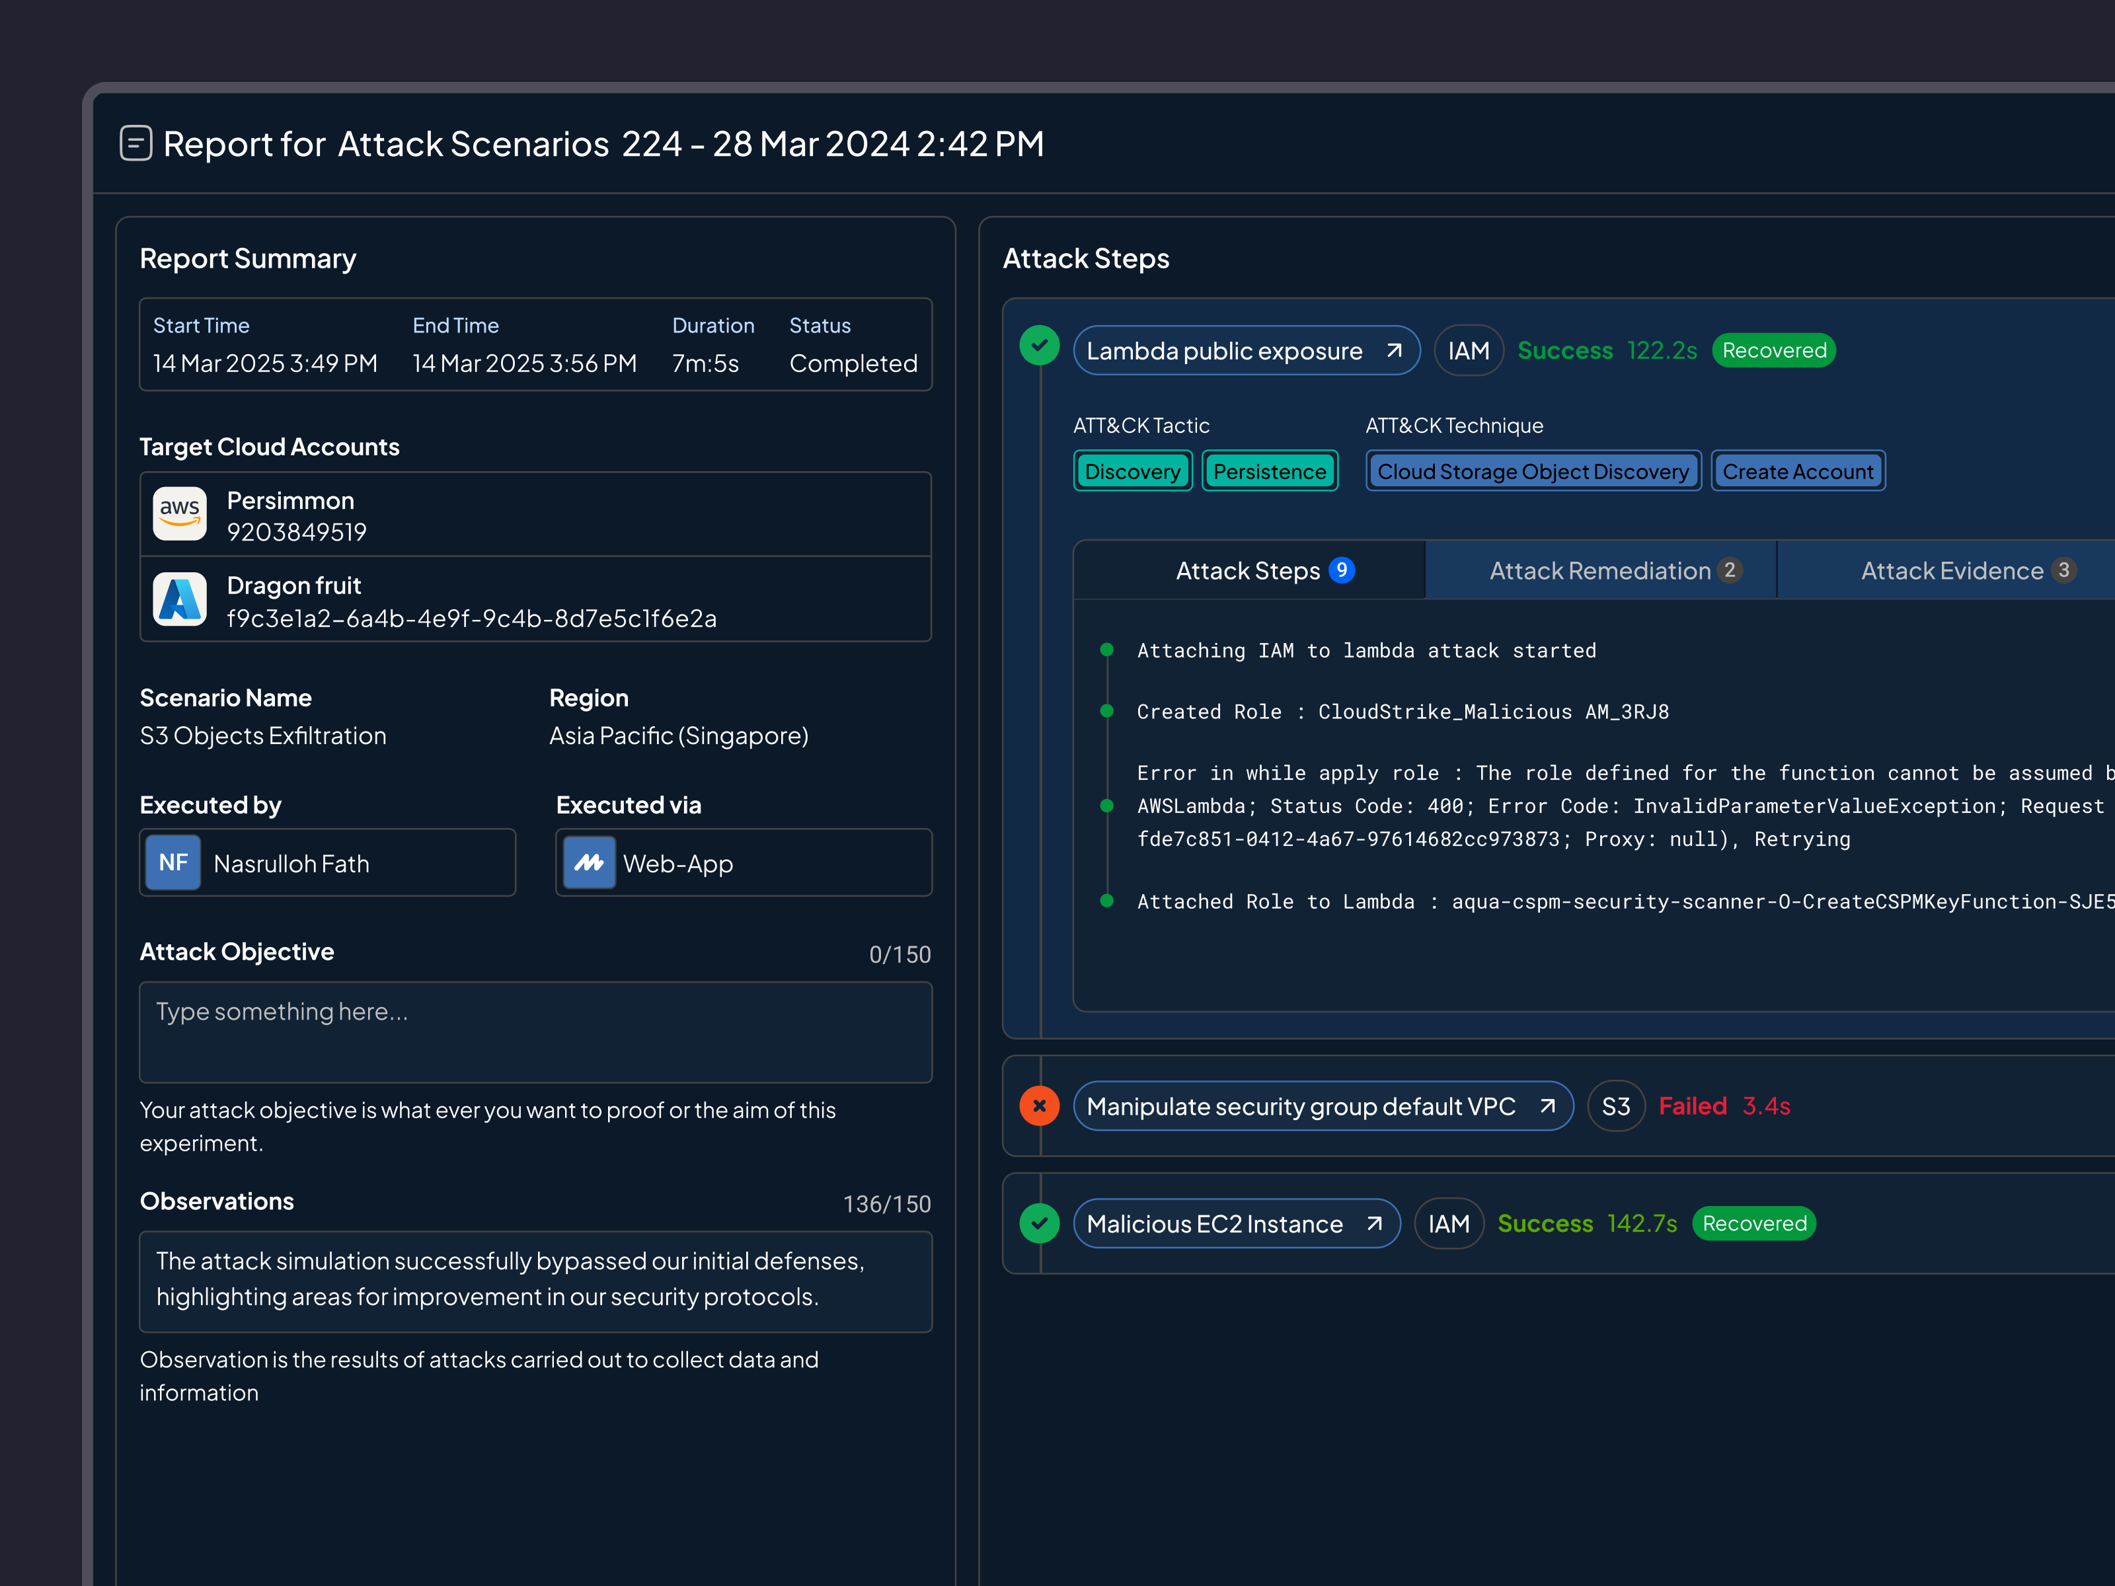Click the NF avatar for Nasrulloh Fath
The width and height of the screenshot is (2115, 1586).
click(x=173, y=862)
